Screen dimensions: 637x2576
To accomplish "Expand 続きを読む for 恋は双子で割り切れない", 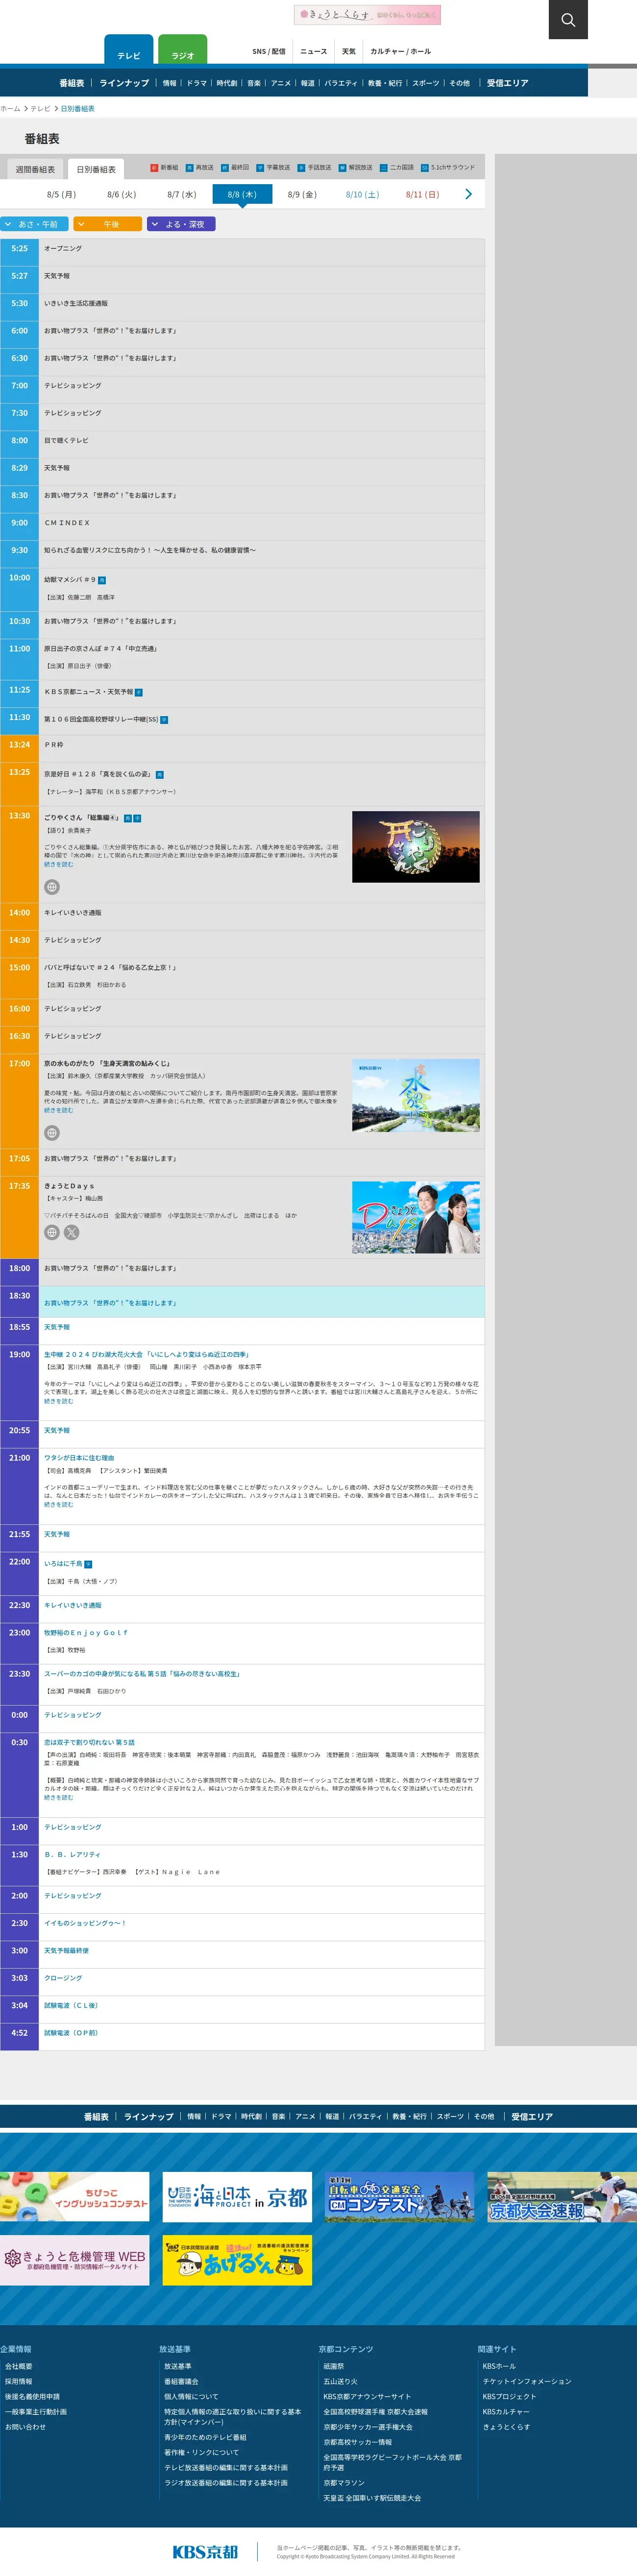I will tap(58, 1798).
